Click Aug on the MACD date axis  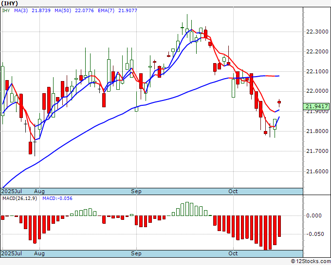[39, 253]
